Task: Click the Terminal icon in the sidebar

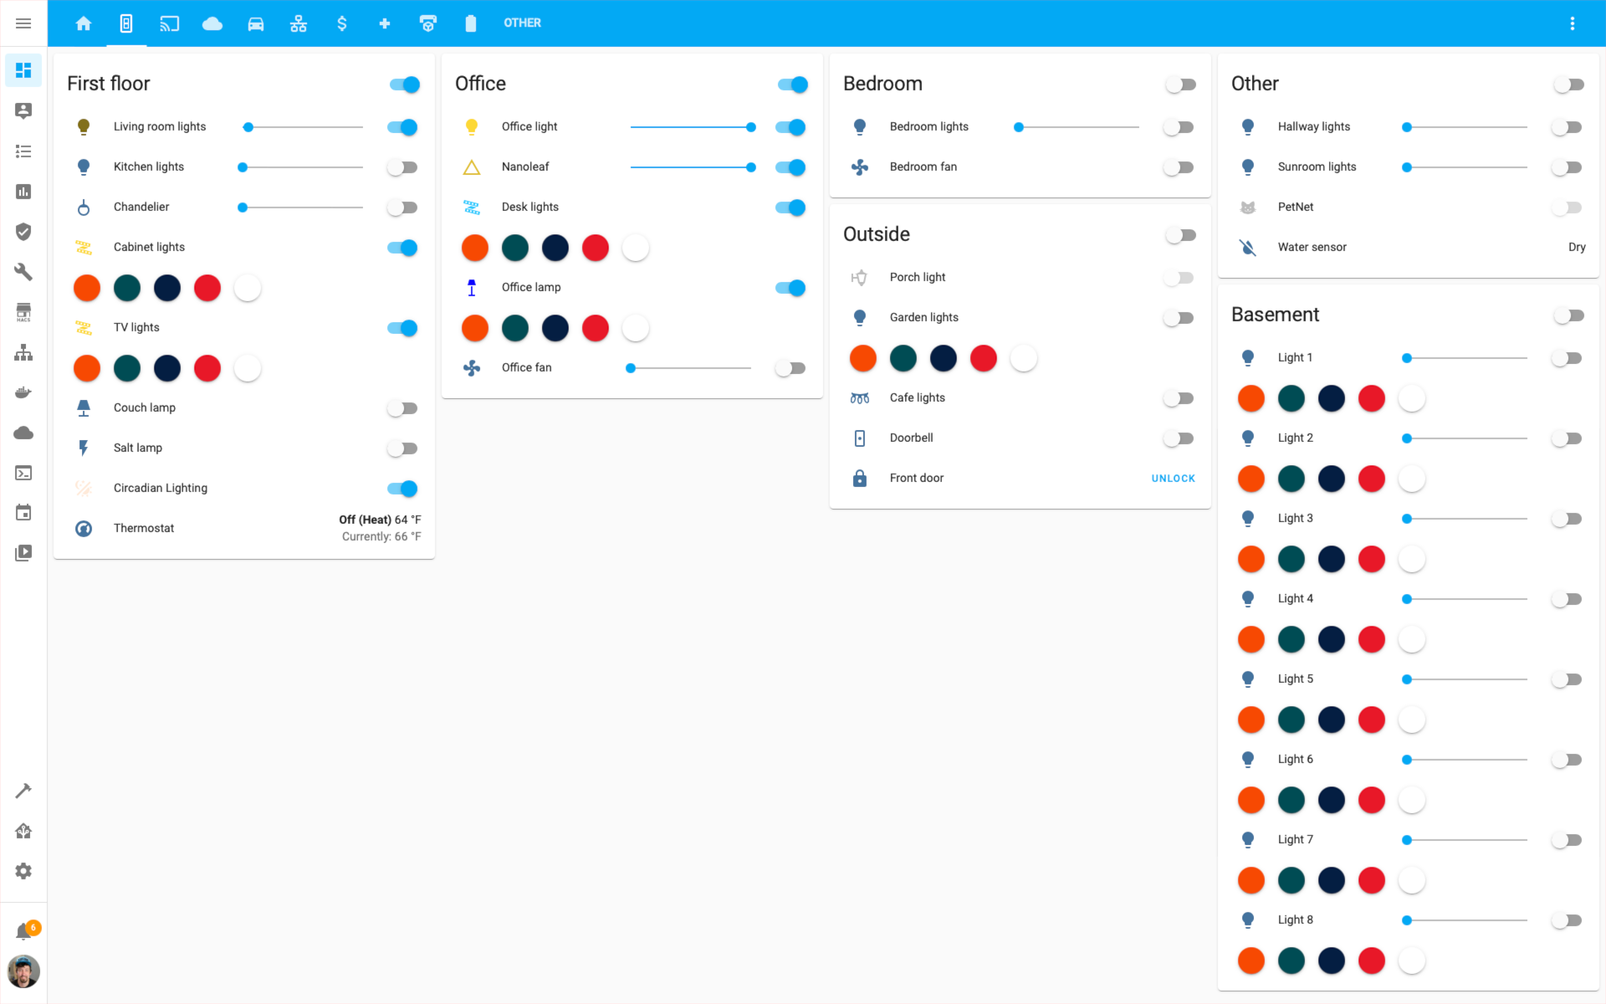Action: (x=23, y=473)
